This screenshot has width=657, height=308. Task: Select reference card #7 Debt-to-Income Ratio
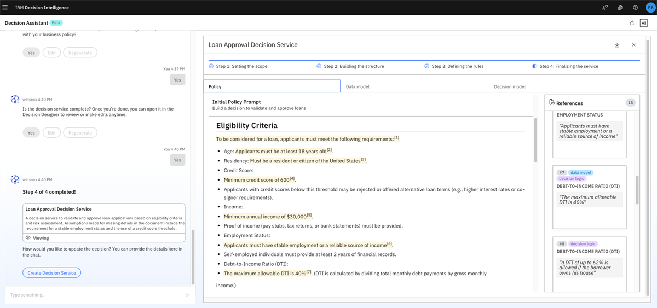[589, 197]
